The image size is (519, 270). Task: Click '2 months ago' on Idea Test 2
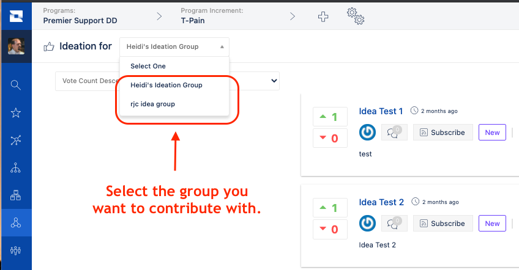click(x=441, y=202)
